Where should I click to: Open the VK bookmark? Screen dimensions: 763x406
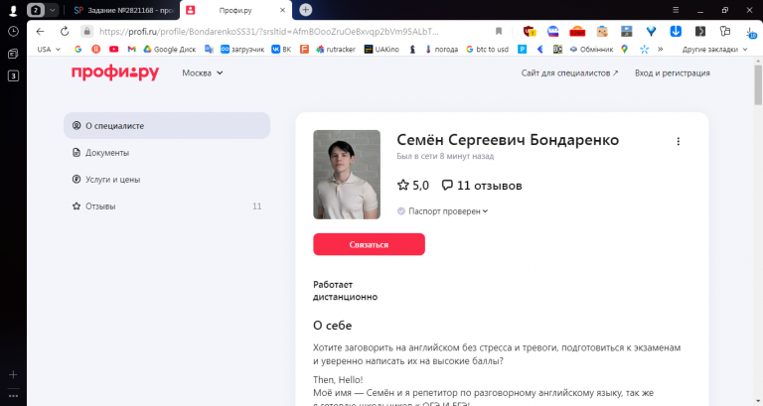281,49
